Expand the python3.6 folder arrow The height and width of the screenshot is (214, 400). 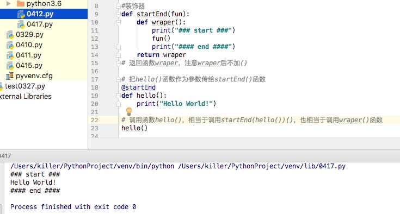click(9, 4)
